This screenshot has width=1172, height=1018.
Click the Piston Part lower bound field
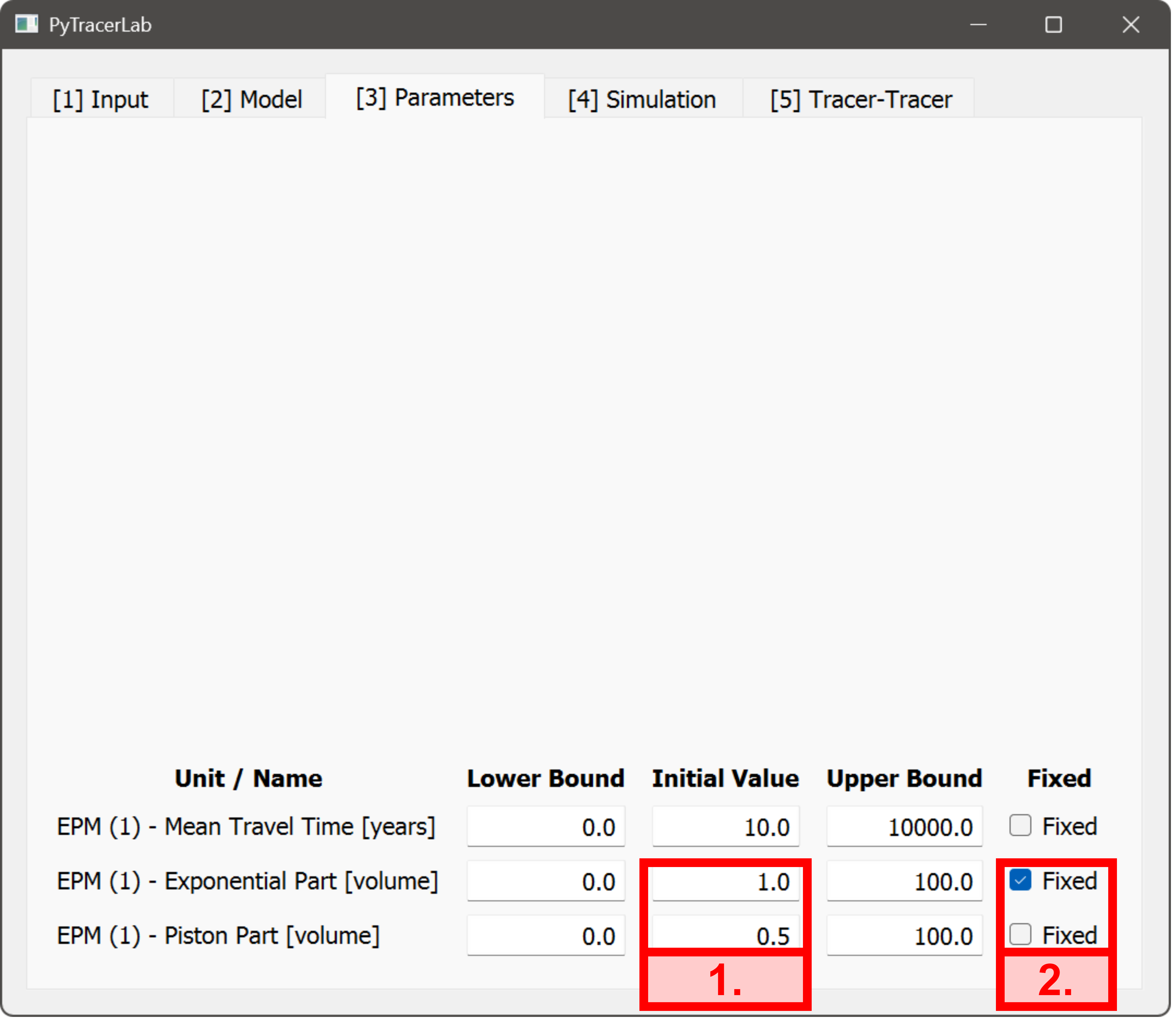(x=545, y=935)
